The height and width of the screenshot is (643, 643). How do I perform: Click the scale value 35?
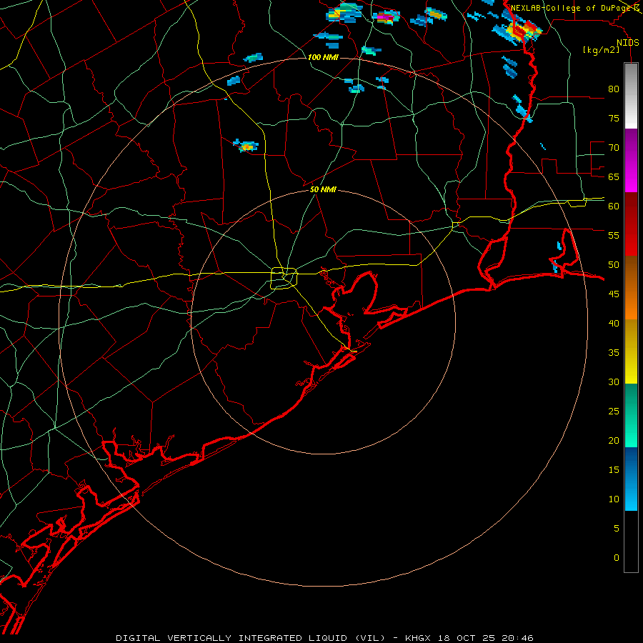(614, 353)
